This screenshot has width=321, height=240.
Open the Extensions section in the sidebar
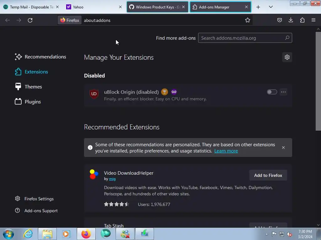[31, 72]
